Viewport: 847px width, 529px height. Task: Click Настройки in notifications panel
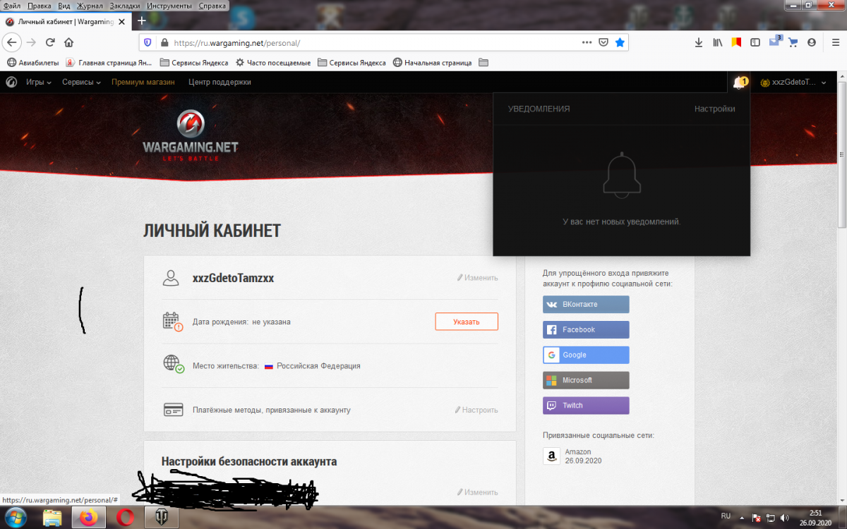tap(714, 109)
